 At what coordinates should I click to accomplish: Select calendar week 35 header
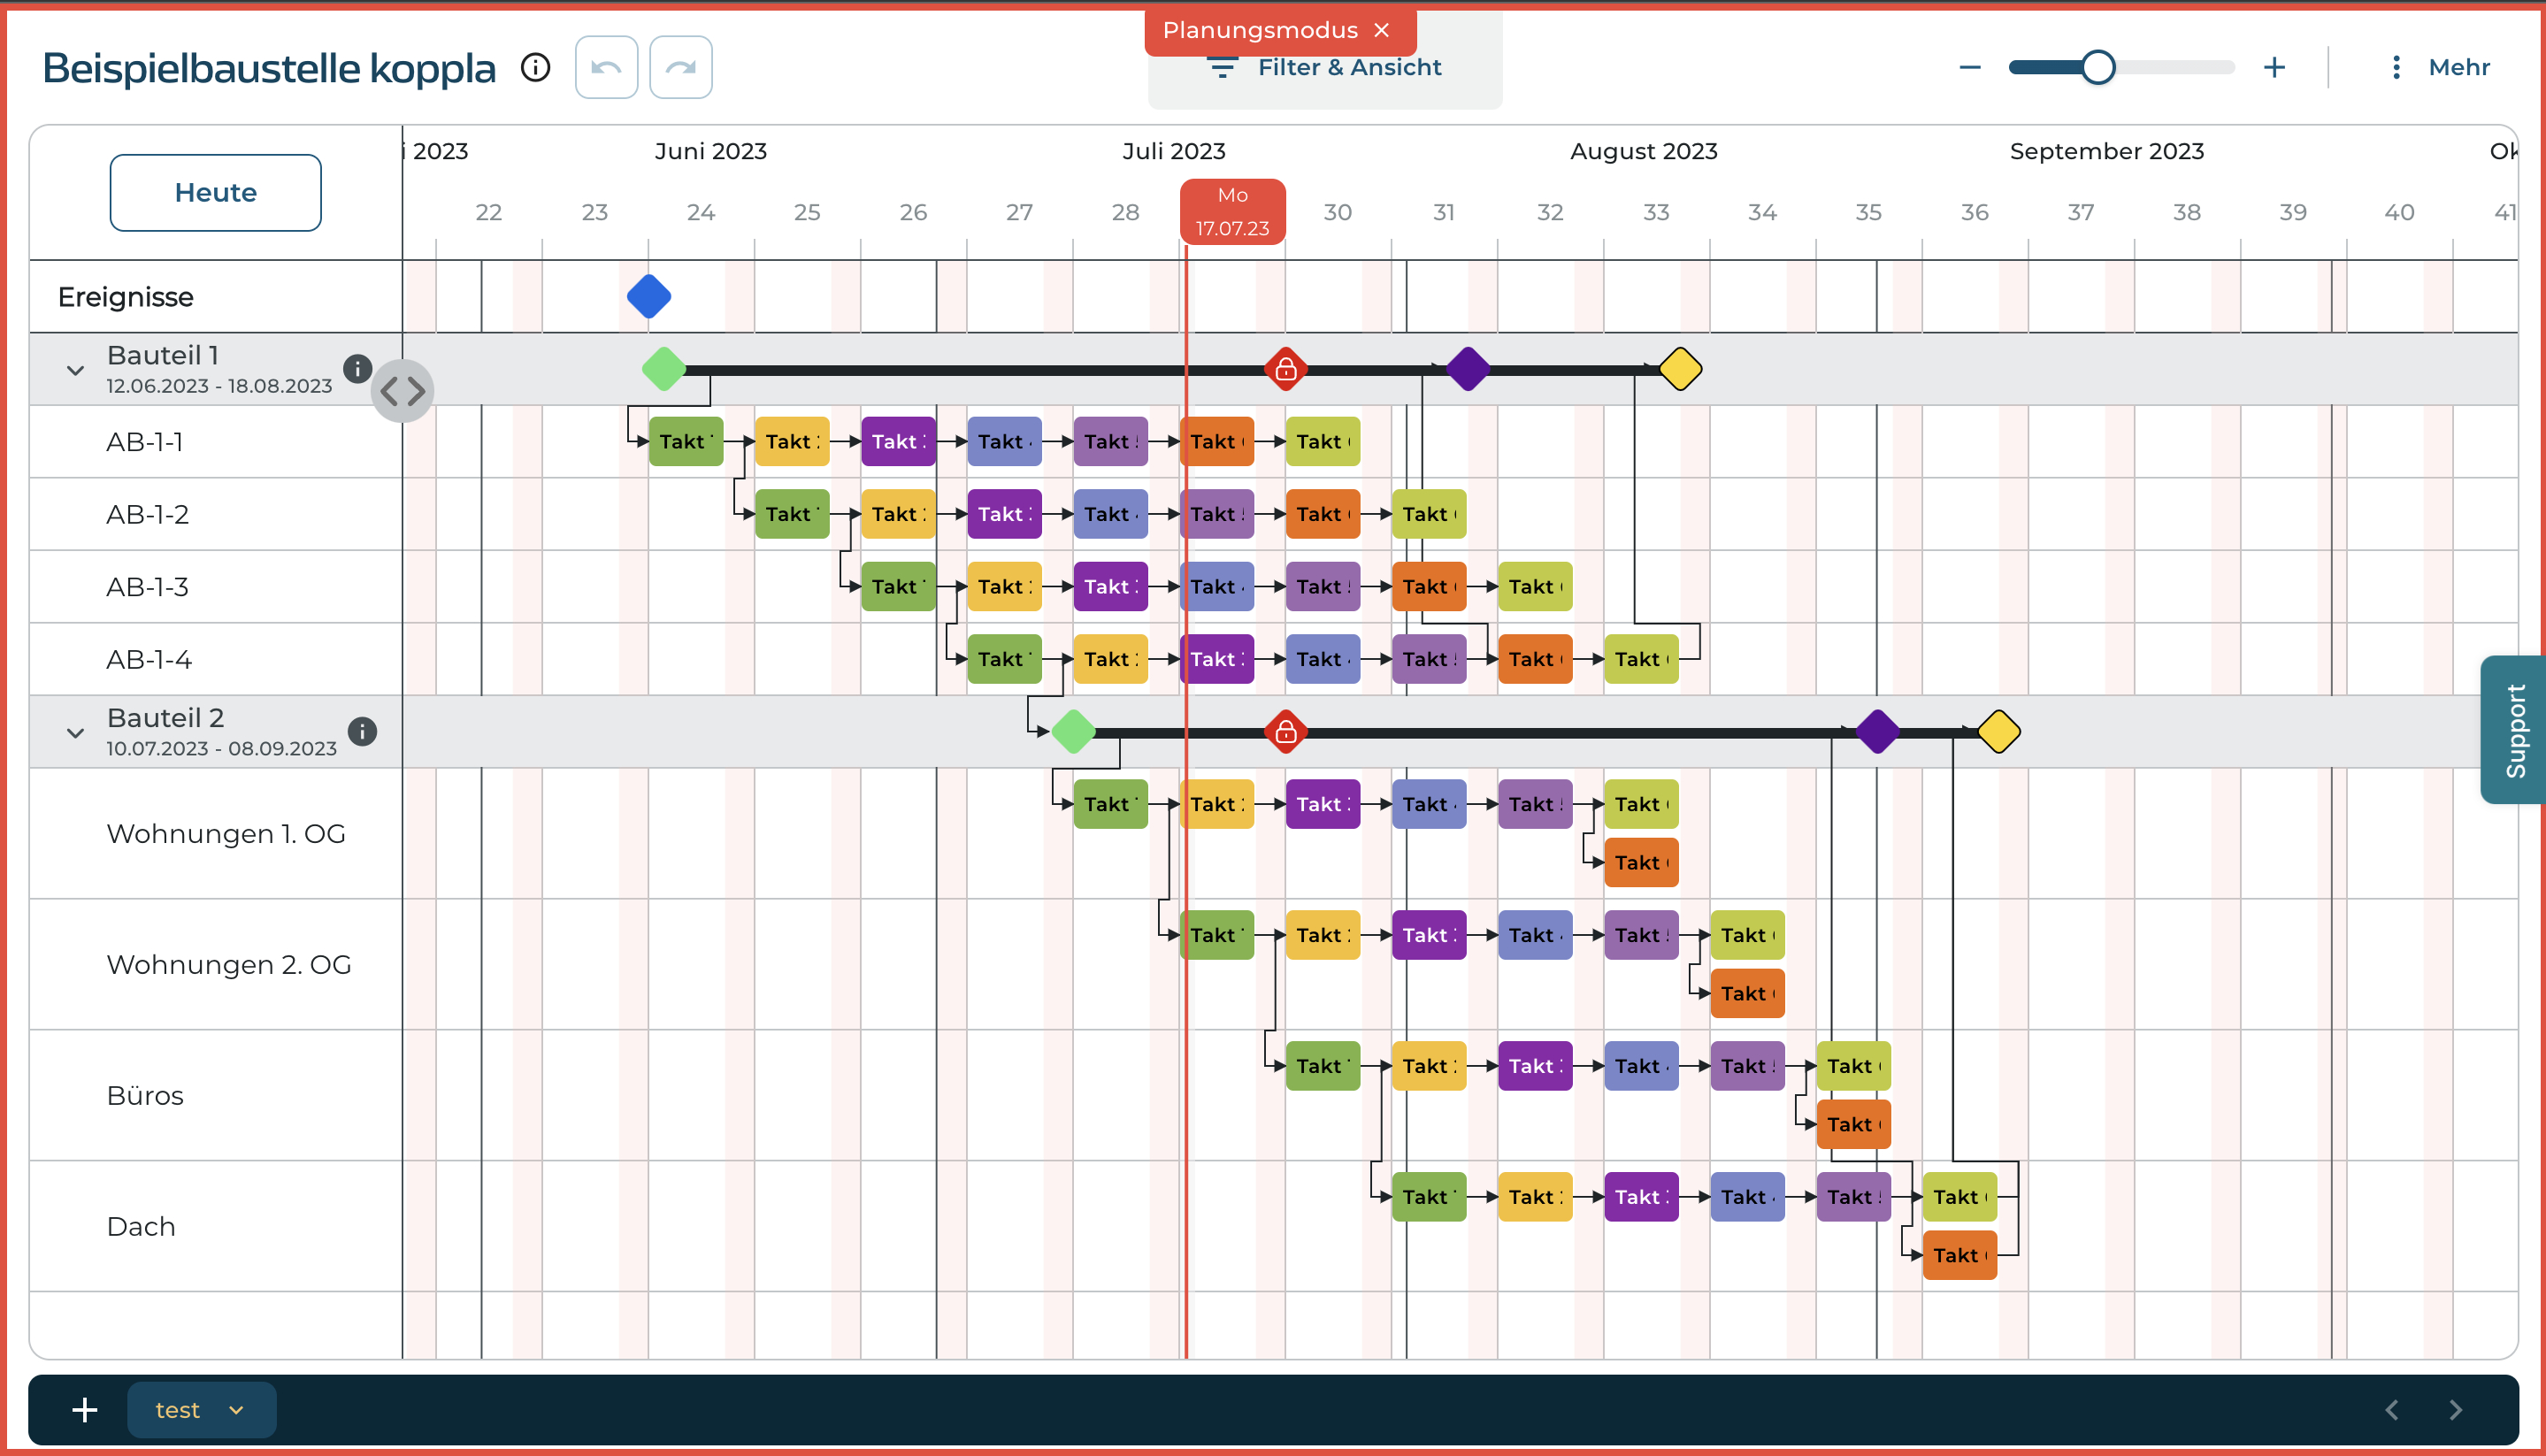[x=1868, y=212]
